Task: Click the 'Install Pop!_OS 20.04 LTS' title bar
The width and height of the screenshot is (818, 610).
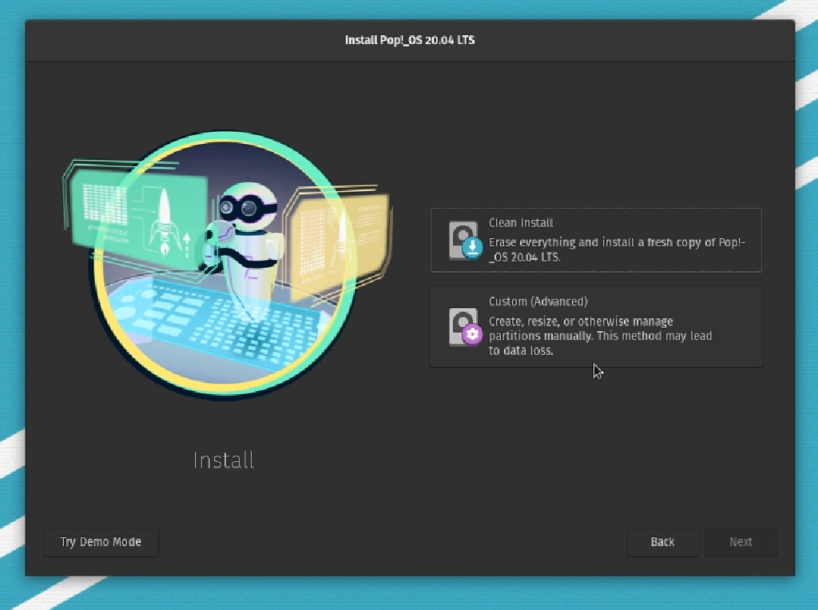Action: click(409, 39)
